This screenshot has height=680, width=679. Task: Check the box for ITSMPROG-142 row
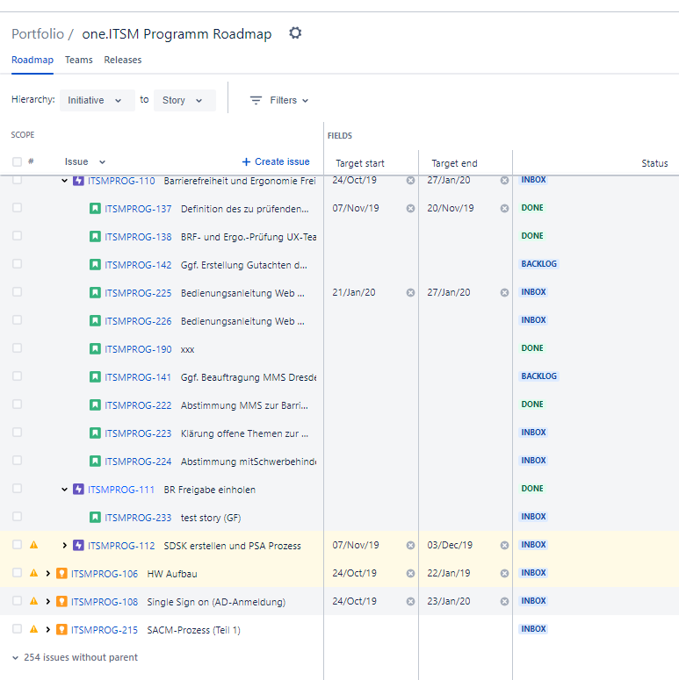(x=17, y=264)
